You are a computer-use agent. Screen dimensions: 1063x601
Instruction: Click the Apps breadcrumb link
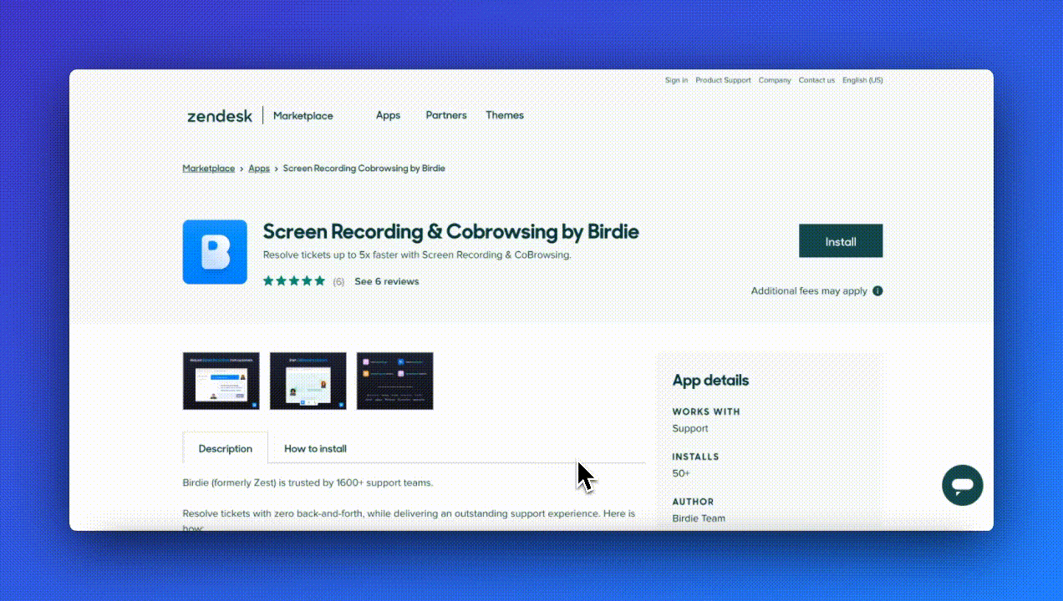click(259, 169)
